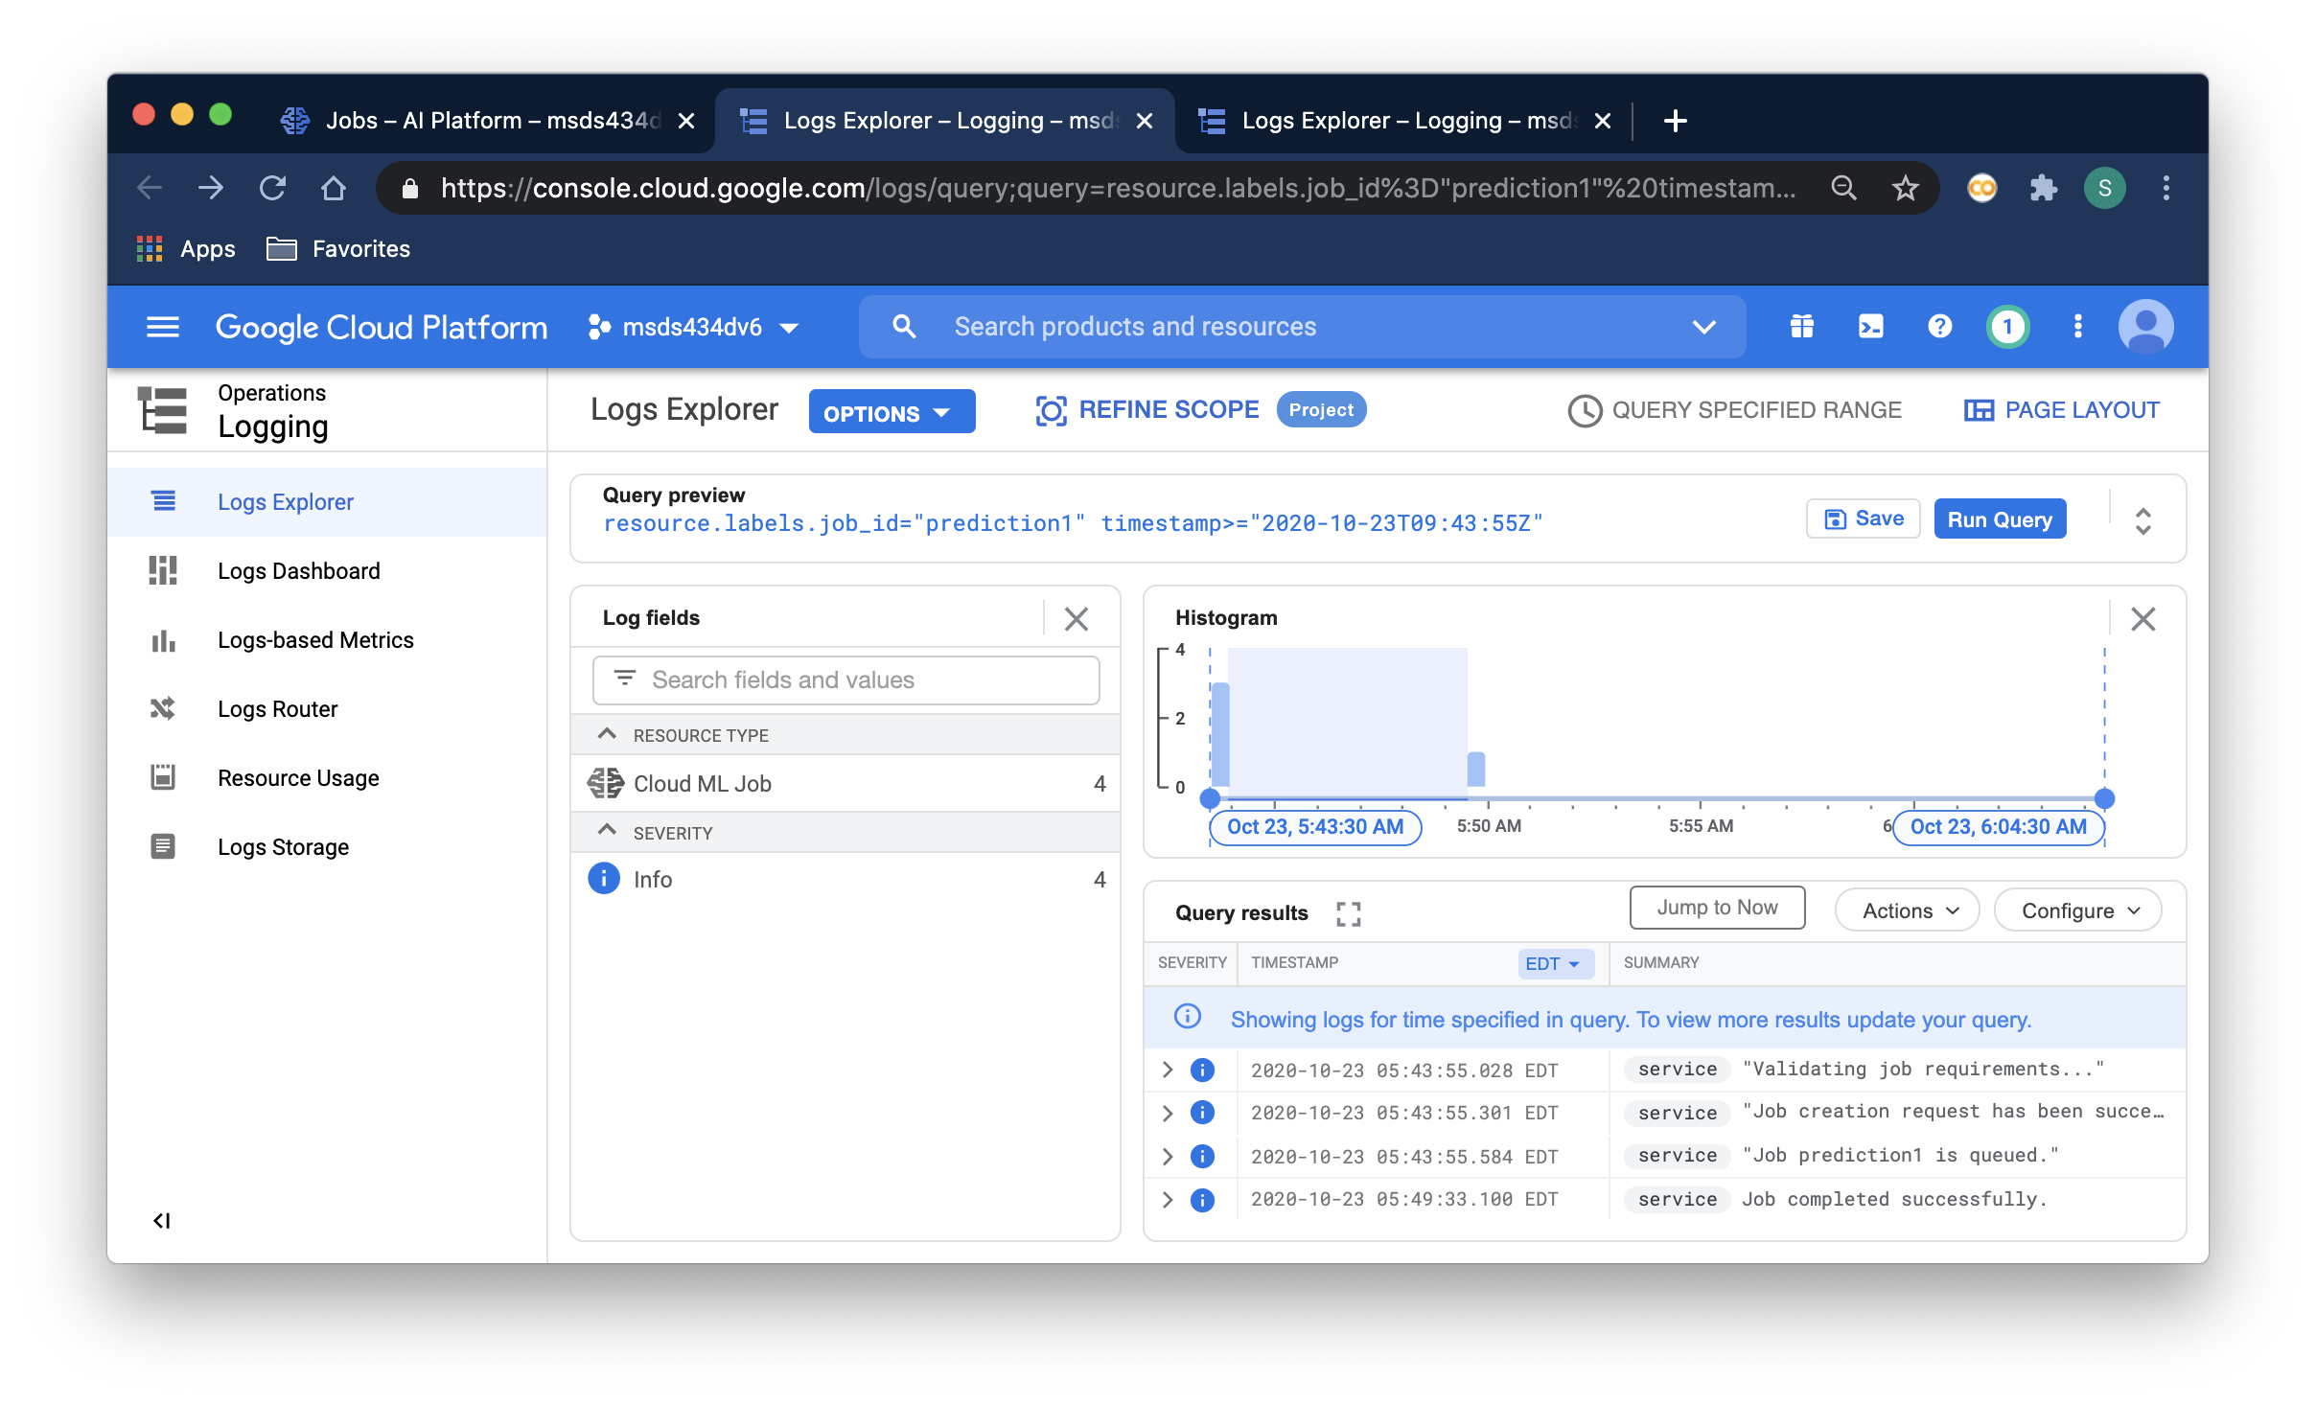The image size is (2316, 1405).
Task: View Resource Usage in the sidebar
Action: point(297,777)
